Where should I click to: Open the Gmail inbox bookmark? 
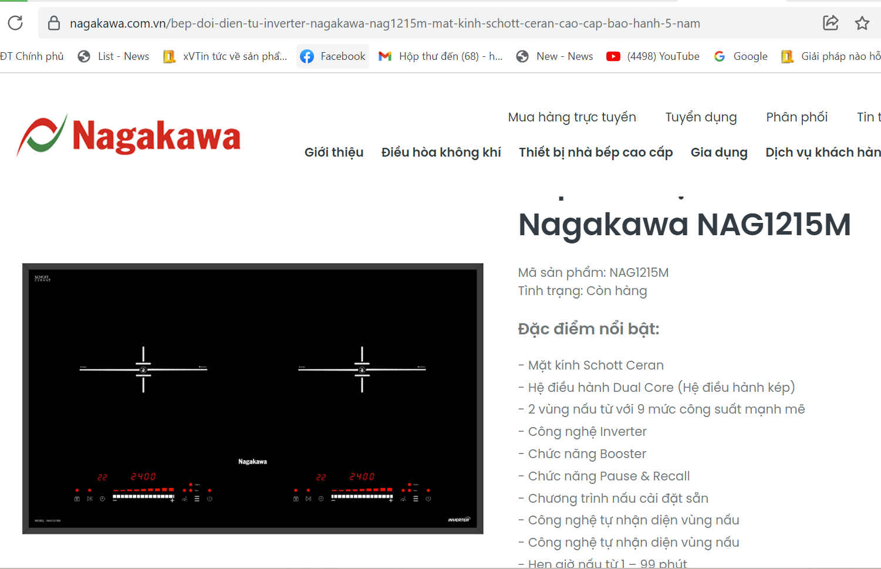(441, 56)
